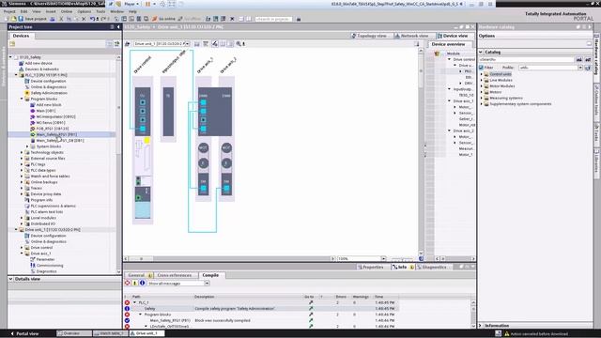Select the Device overview tab
The image size is (601, 338).
click(449, 44)
